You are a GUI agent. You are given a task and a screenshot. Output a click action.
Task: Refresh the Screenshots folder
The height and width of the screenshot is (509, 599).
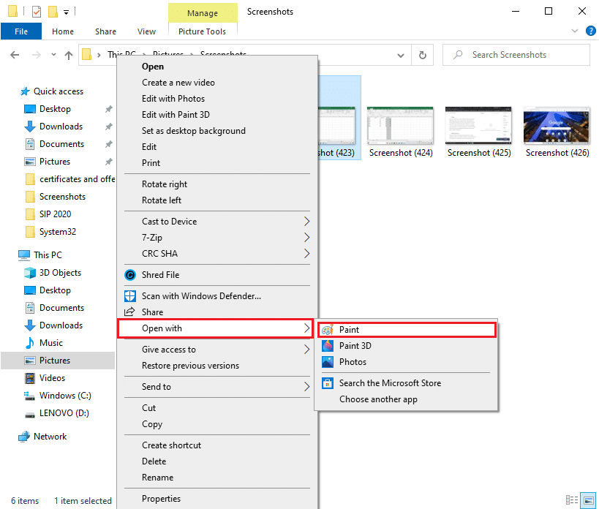pyautogui.click(x=422, y=55)
